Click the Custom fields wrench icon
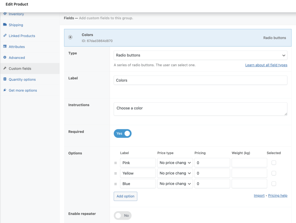The width and height of the screenshot is (296, 223). (x=5, y=68)
